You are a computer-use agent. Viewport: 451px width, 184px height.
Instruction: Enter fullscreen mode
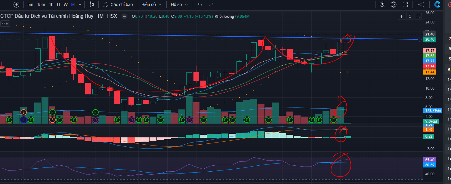[405, 5]
